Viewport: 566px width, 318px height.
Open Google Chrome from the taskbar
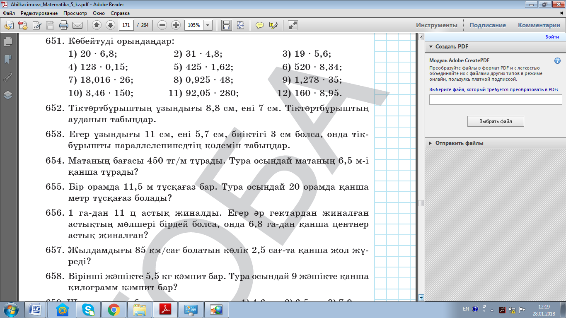point(114,309)
